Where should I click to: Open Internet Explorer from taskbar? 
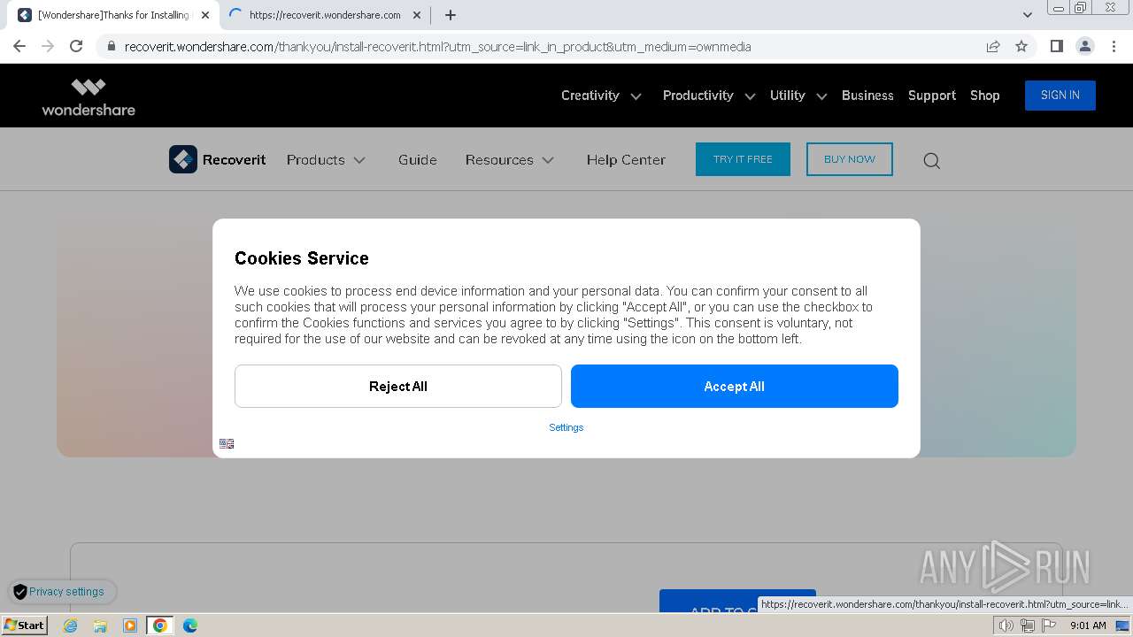pyautogui.click(x=71, y=625)
